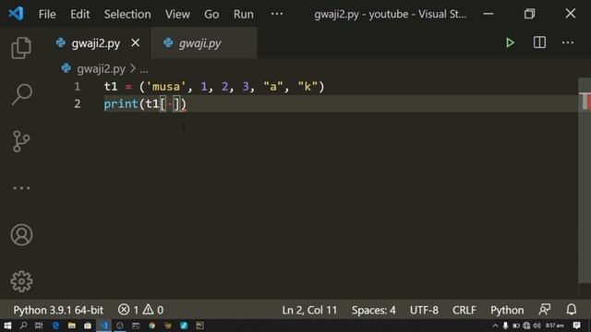Open the Go menu
The width and height of the screenshot is (591, 332).
point(211,15)
